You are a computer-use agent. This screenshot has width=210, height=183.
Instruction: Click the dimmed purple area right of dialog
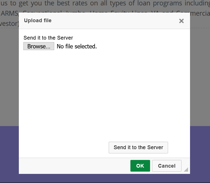[x=200, y=154]
